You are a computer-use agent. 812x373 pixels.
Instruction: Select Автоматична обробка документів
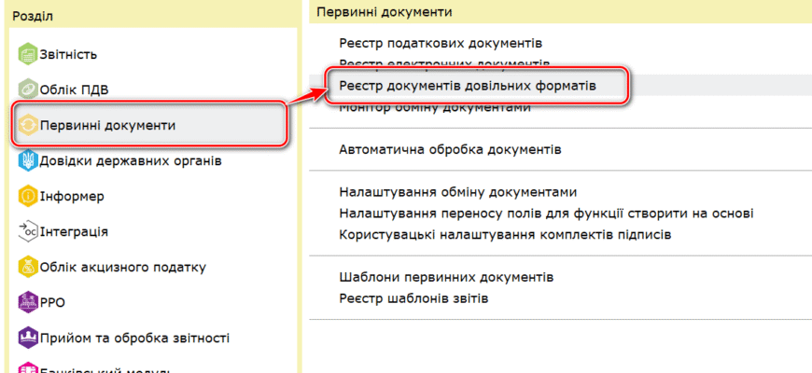pyautogui.click(x=450, y=149)
